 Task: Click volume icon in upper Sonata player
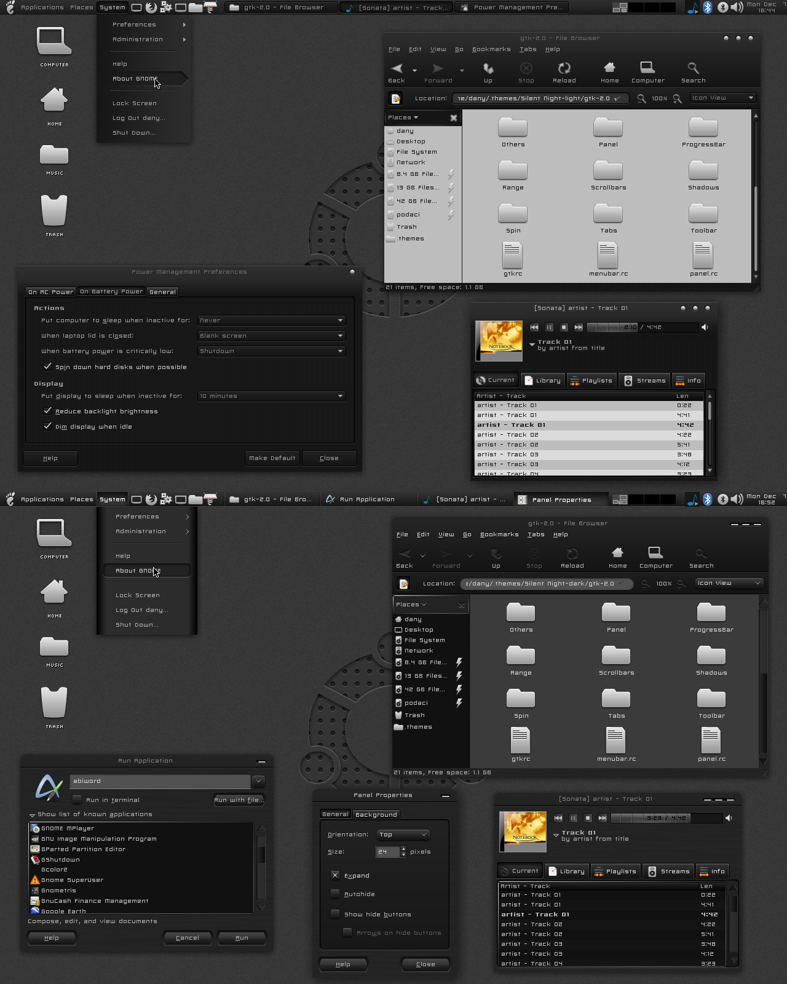(x=705, y=327)
